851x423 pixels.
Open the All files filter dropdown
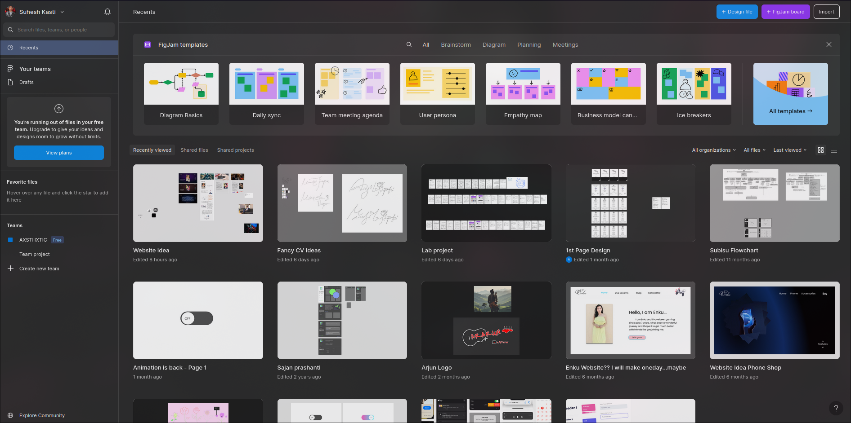pyautogui.click(x=754, y=150)
